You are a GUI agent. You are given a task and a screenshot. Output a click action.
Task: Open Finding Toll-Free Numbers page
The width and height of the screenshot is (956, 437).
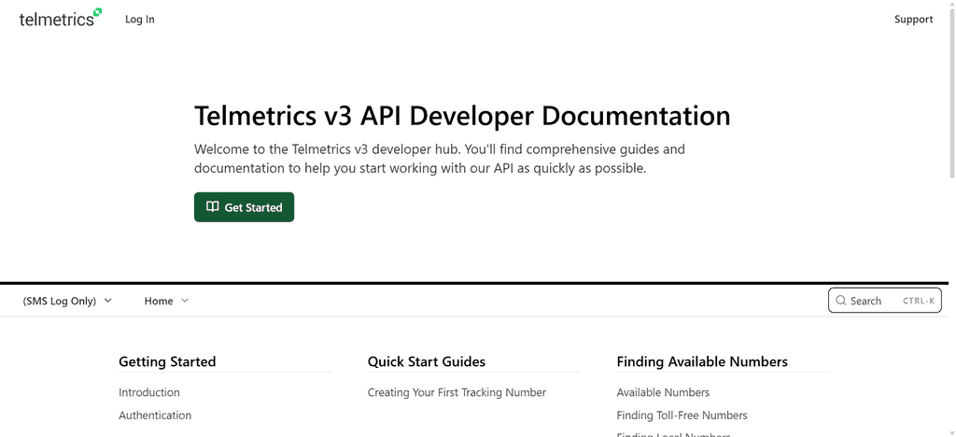[682, 416]
